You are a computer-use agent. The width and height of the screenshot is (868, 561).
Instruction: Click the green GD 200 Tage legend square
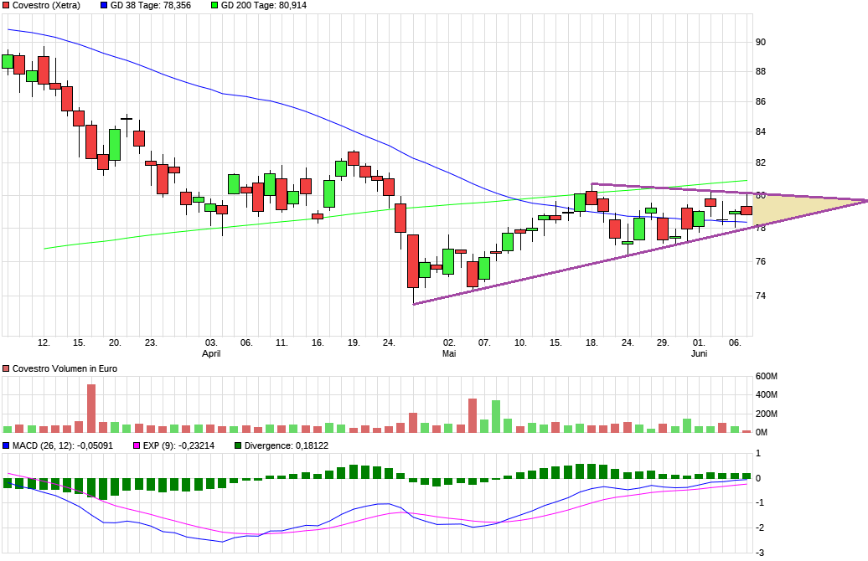coord(214,5)
